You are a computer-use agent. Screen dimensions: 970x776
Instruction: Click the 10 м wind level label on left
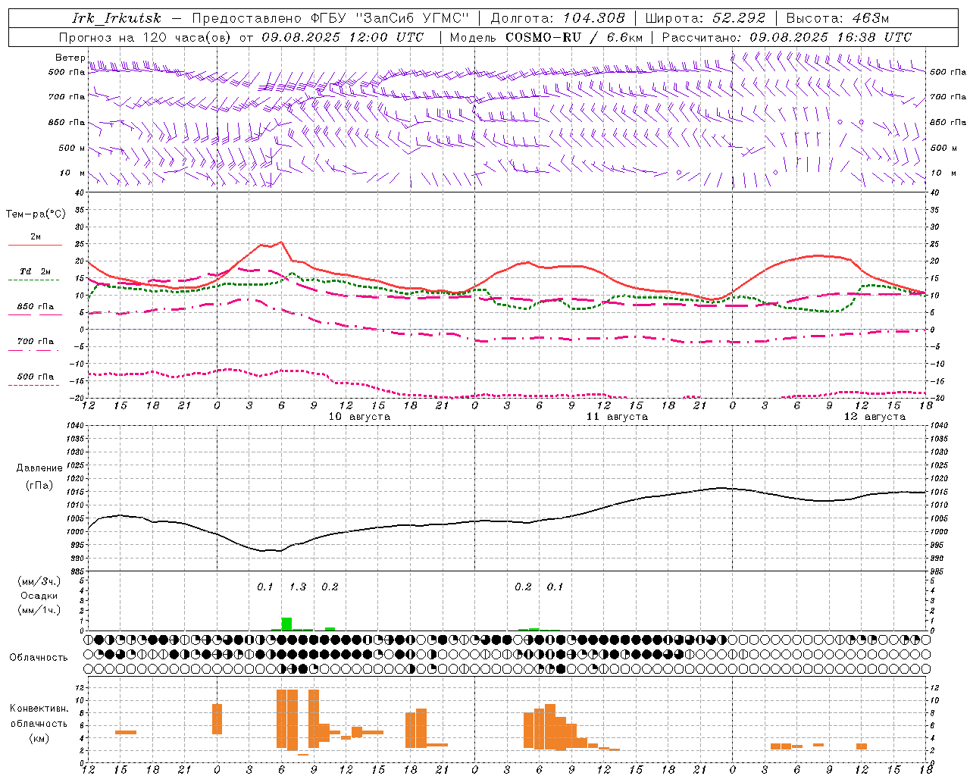pos(73,174)
